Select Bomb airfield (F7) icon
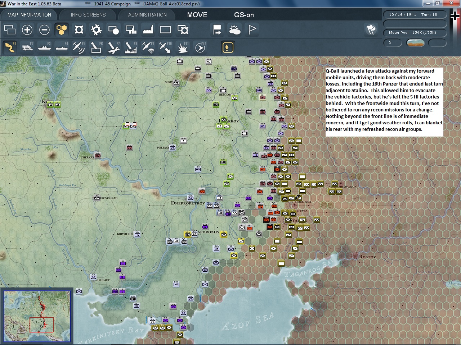The image size is (461, 345). tap(113, 47)
